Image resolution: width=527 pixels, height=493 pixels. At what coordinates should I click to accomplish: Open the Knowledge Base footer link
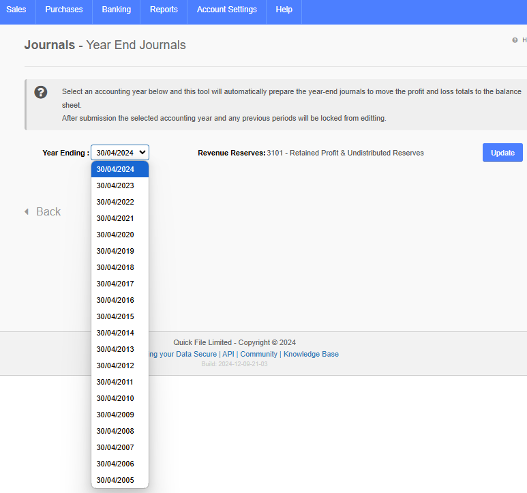312,354
